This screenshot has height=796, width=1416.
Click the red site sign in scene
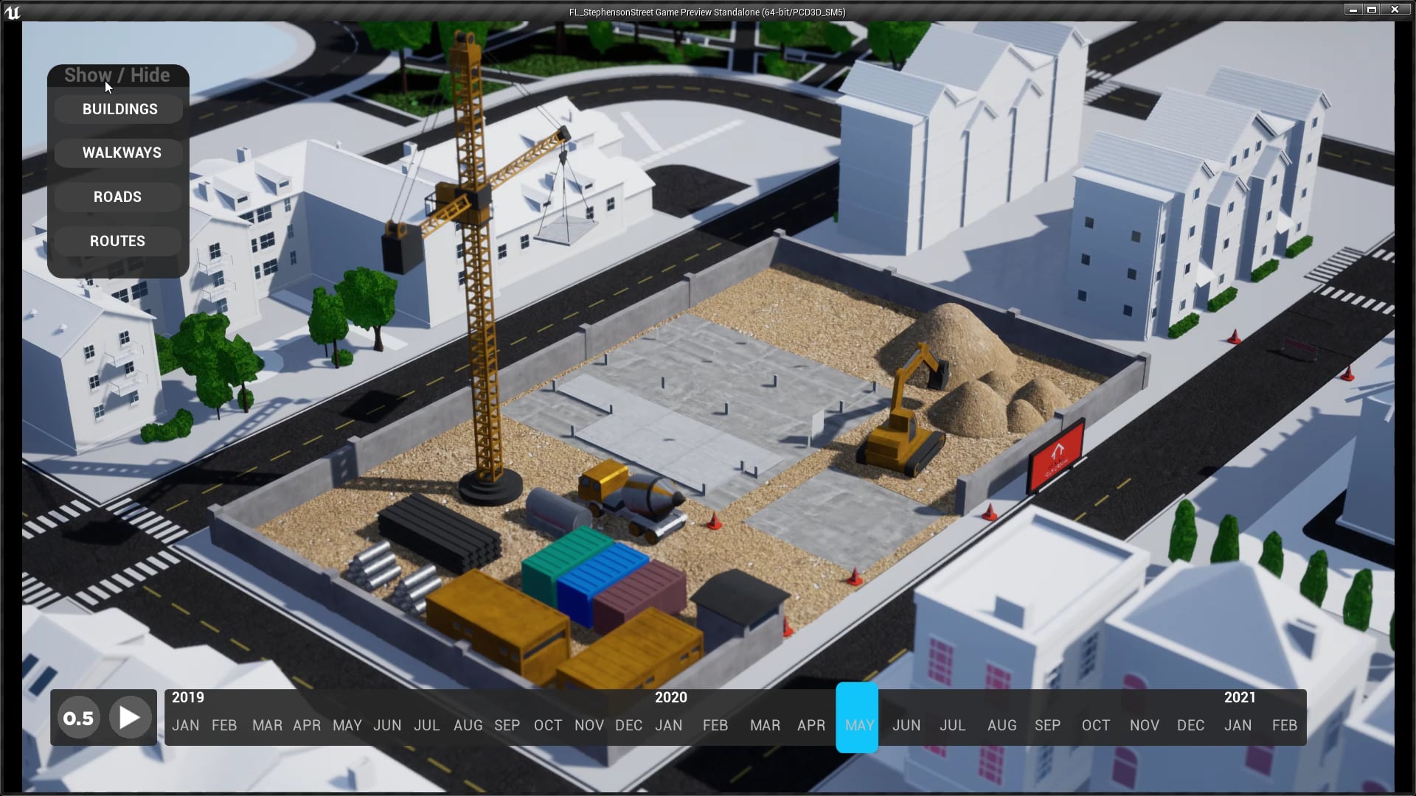1057,458
